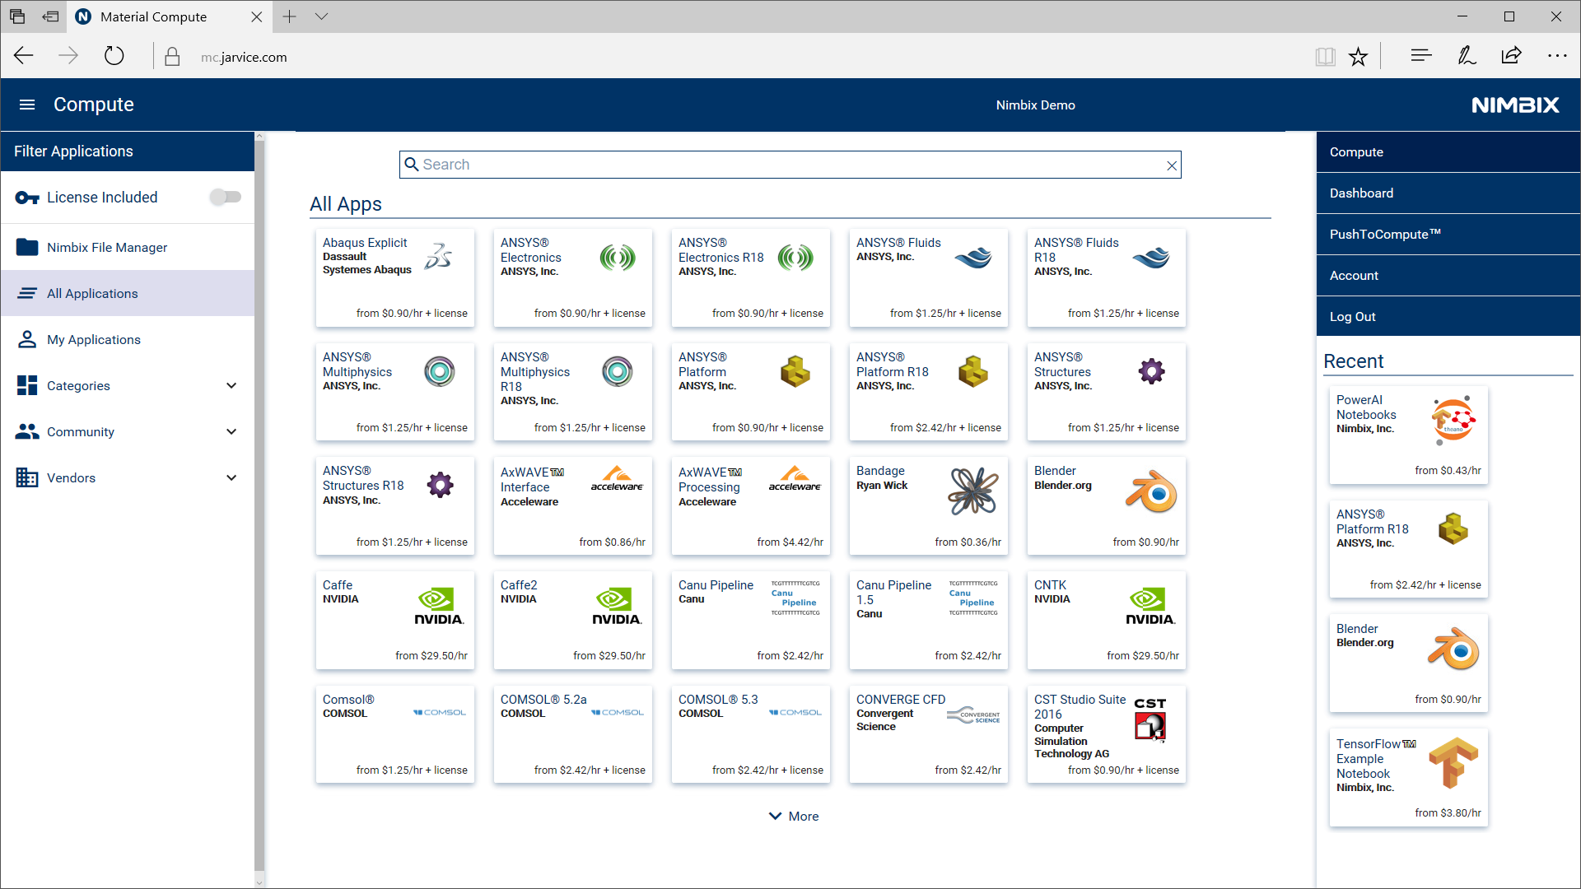Click the Caffe NVIDIA logo
This screenshot has height=889, width=1581.
pyautogui.click(x=439, y=606)
